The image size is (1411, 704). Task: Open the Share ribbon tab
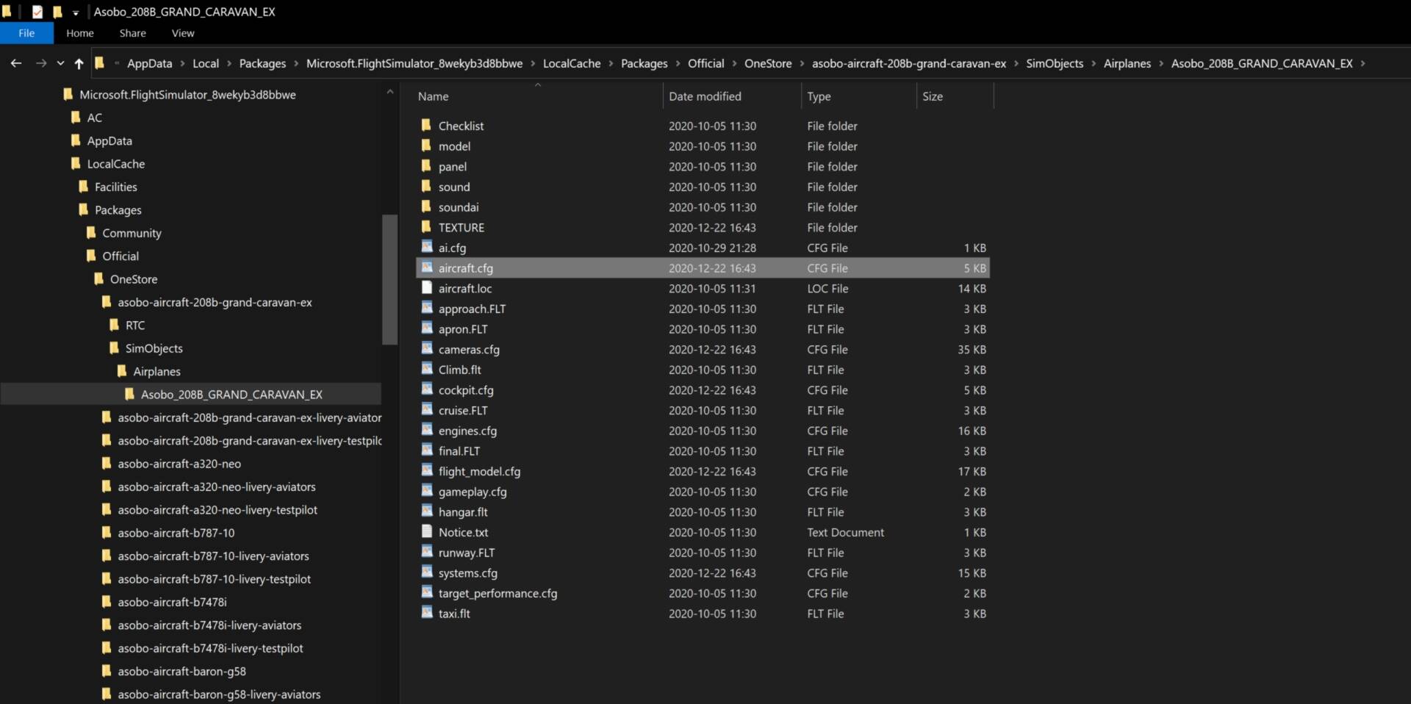tap(133, 33)
